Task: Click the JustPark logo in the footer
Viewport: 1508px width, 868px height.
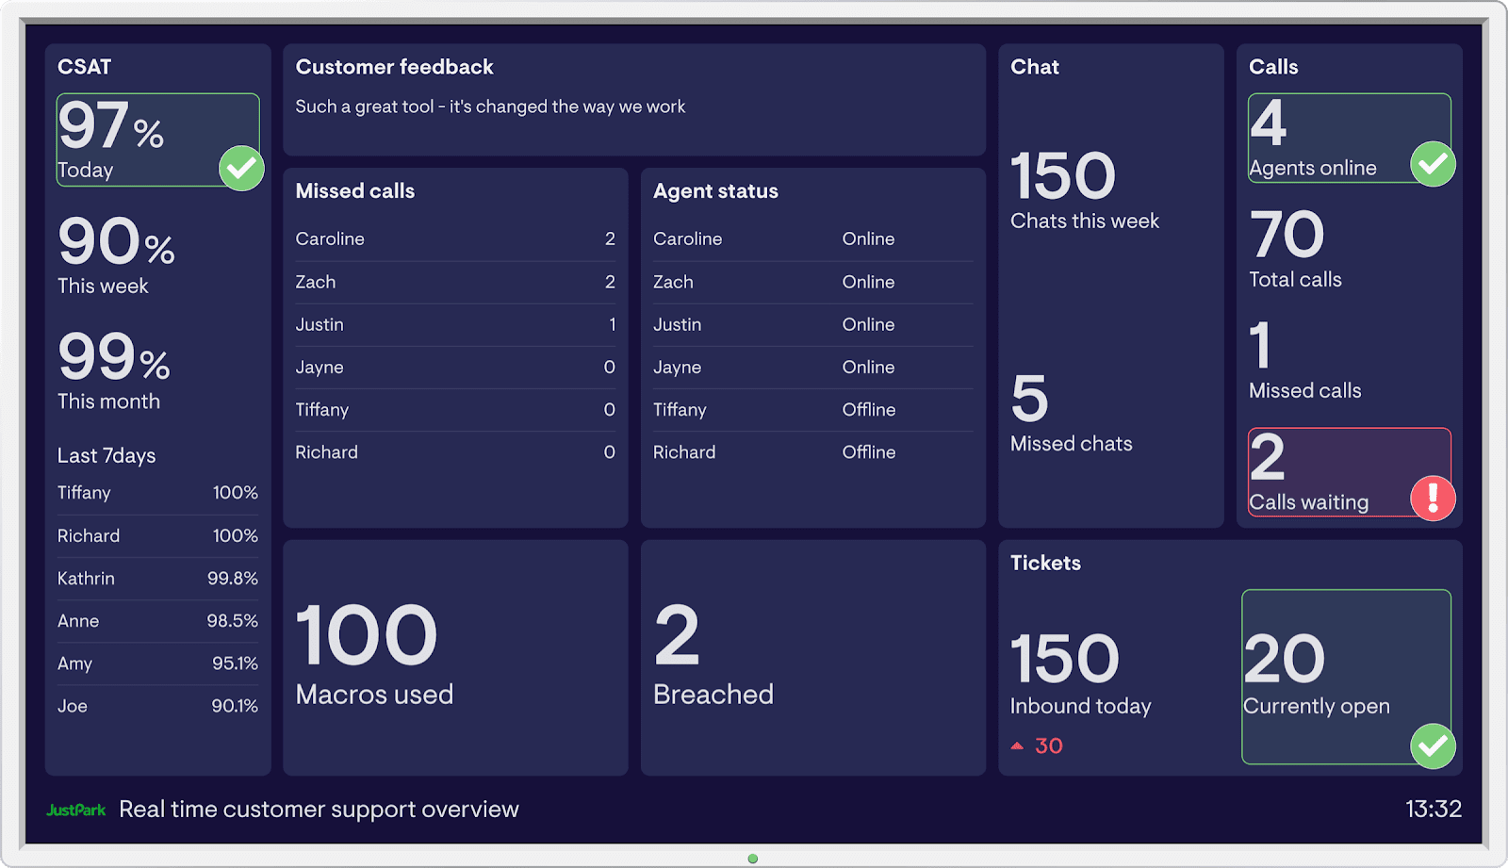Action: [76, 810]
